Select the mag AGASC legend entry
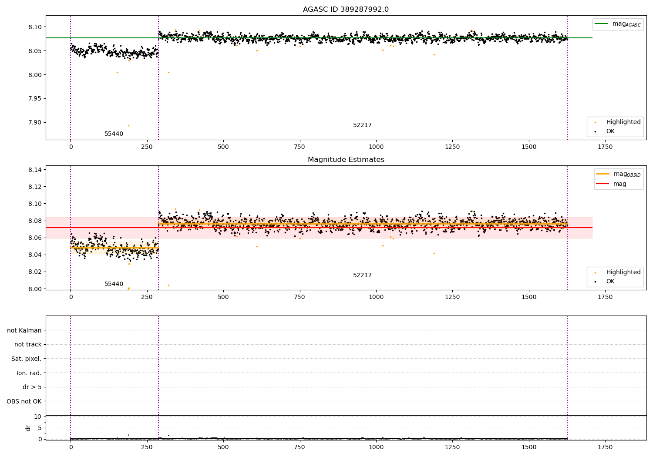This screenshot has width=653, height=457. [x=618, y=24]
